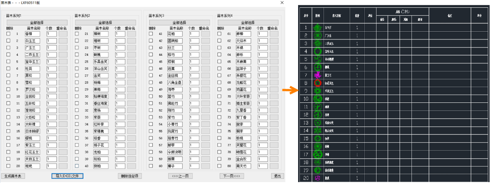This screenshot has width=490, height=183.
Task: Check the delete box for 八角金盘 (row 48)
Action: 151,82
